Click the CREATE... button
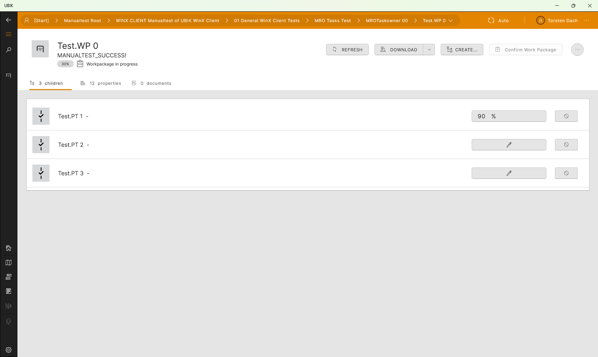 [x=462, y=50]
